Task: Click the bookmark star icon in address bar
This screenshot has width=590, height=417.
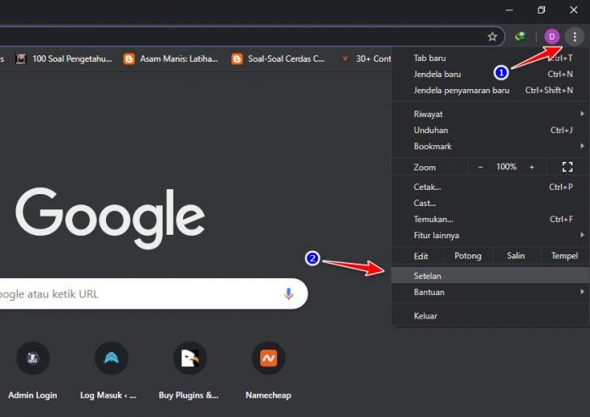Action: tap(493, 36)
